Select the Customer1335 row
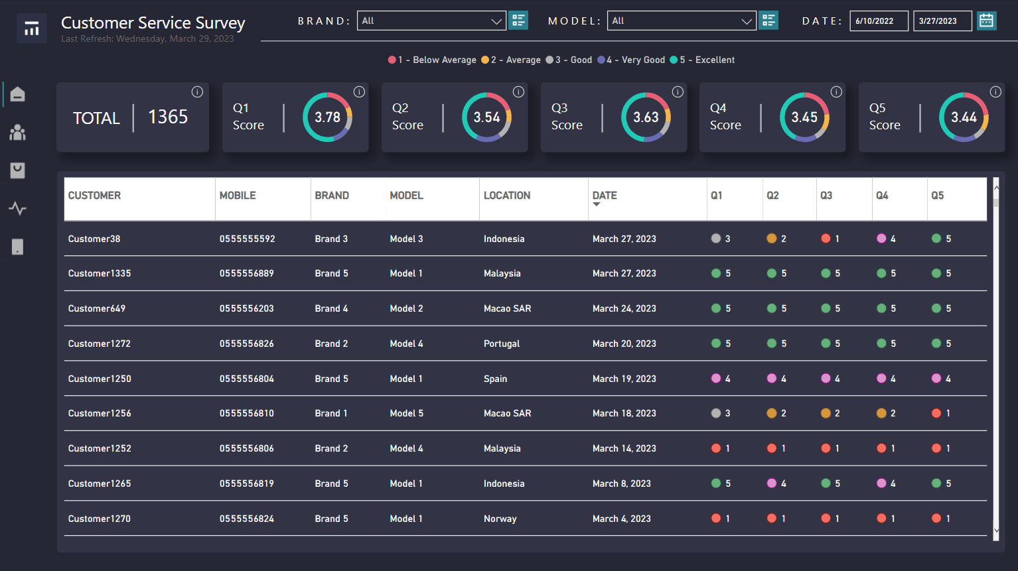The height and width of the screenshot is (571, 1018). tap(526, 273)
